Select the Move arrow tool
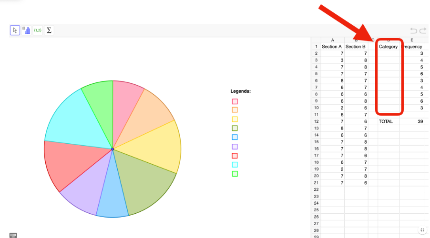Image resolution: width=430 pixels, height=238 pixels. point(15,30)
